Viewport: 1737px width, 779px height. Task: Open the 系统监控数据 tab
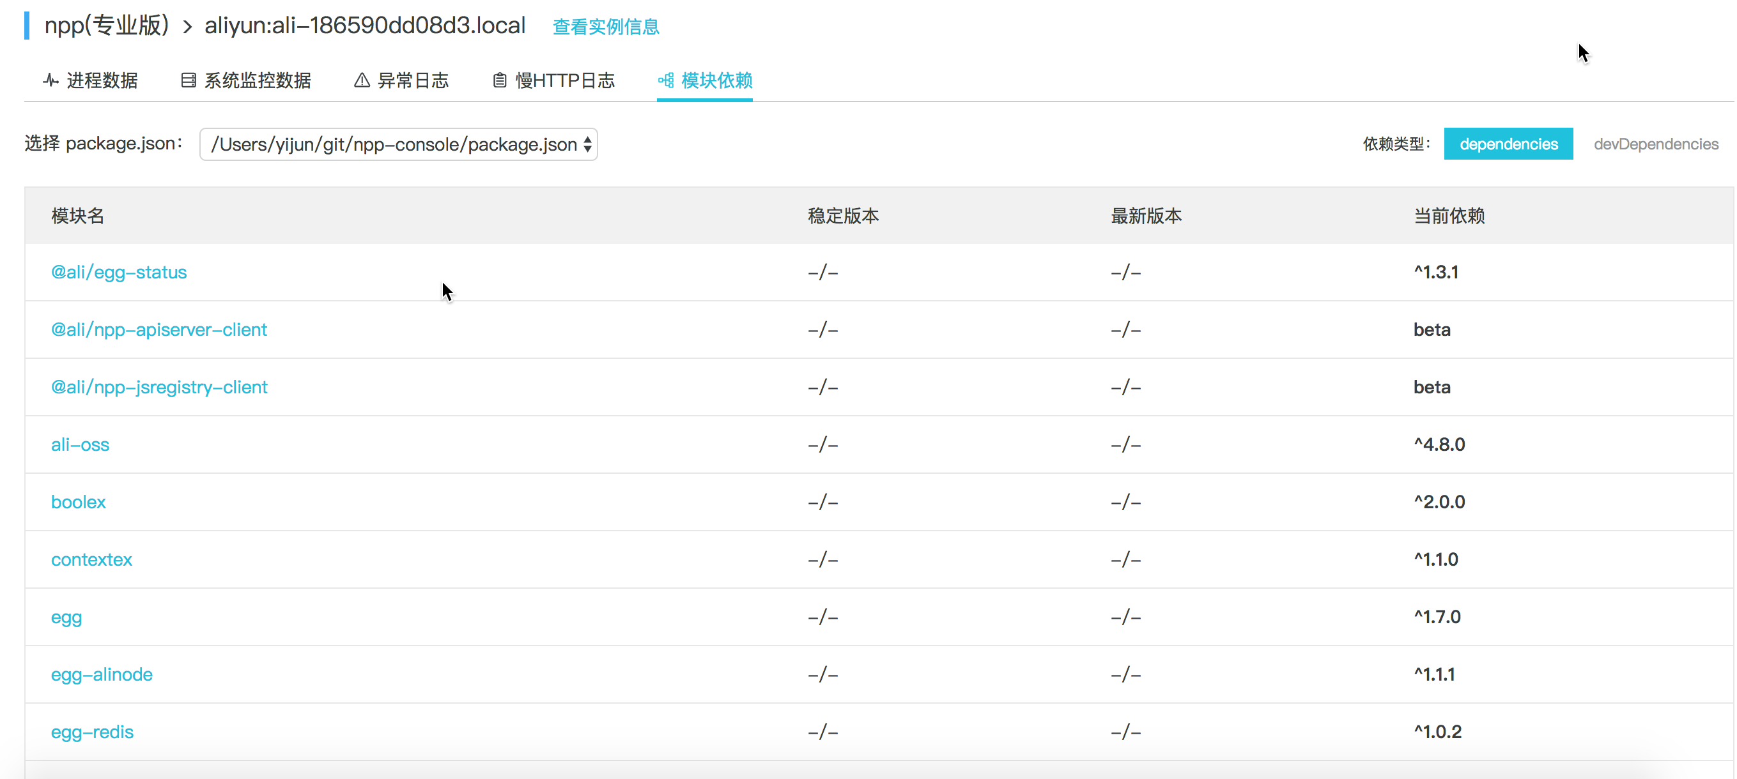click(x=257, y=81)
